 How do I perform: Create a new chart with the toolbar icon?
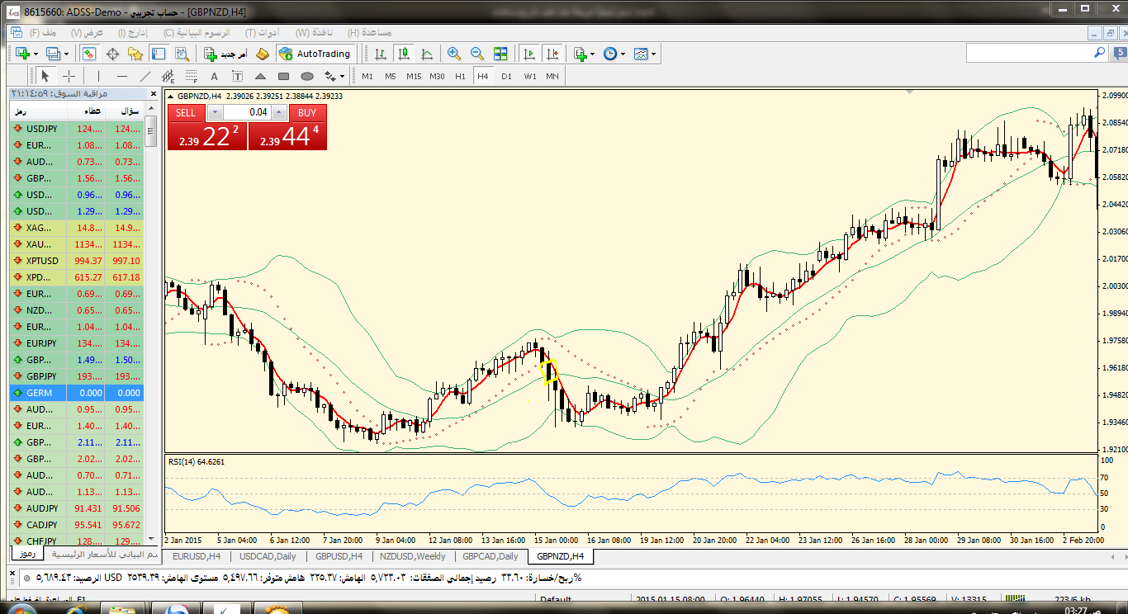(x=21, y=54)
